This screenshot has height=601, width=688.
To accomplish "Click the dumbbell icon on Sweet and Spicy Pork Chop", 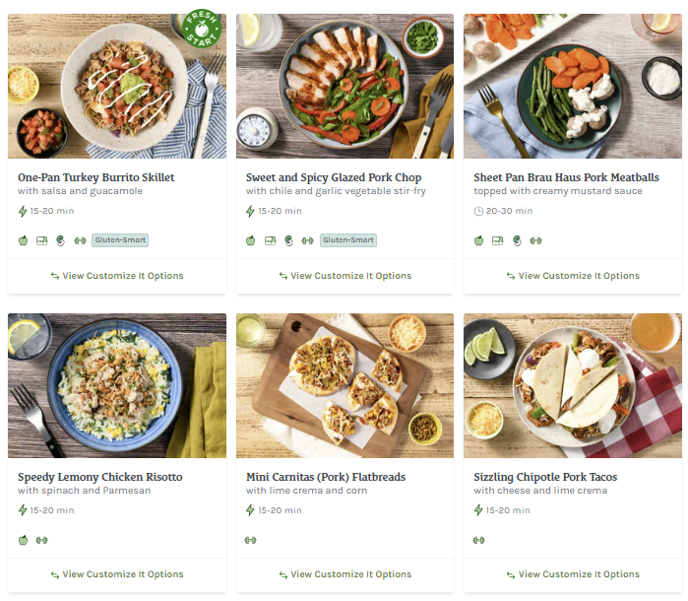I will (307, 240).
